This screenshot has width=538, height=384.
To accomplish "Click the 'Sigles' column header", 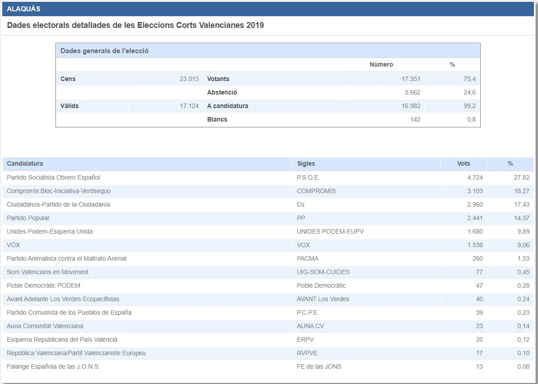I will tap(306, 163).
